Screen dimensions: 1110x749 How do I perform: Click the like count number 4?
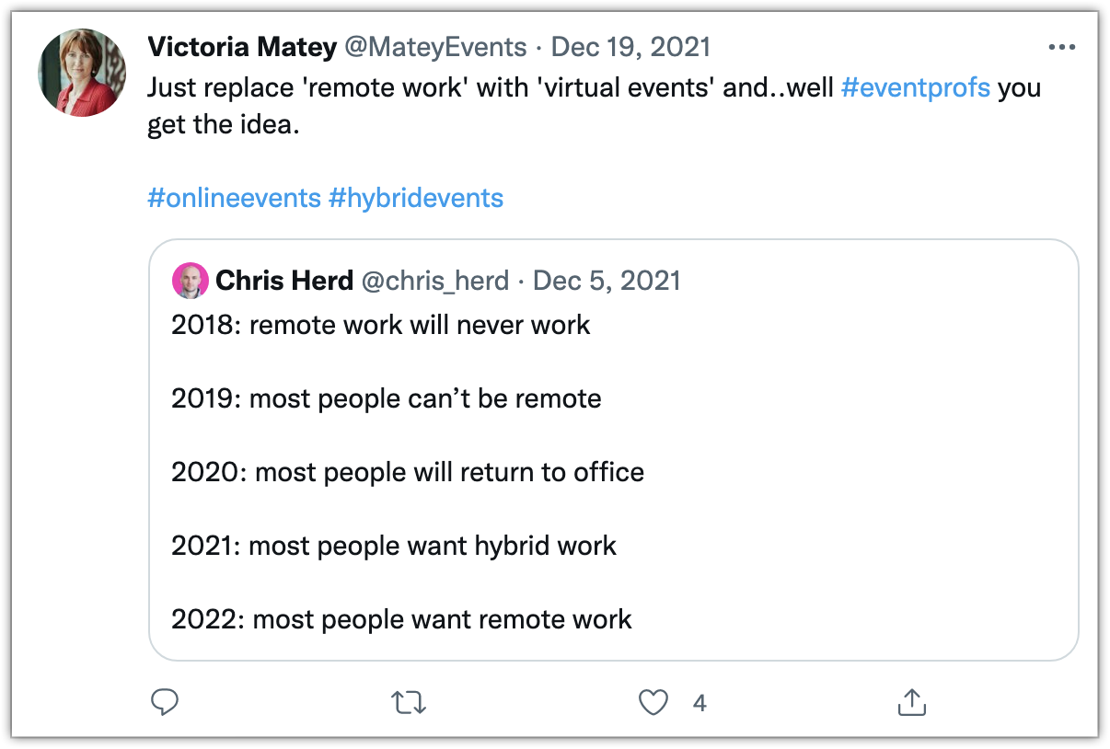tap(700, 704)
